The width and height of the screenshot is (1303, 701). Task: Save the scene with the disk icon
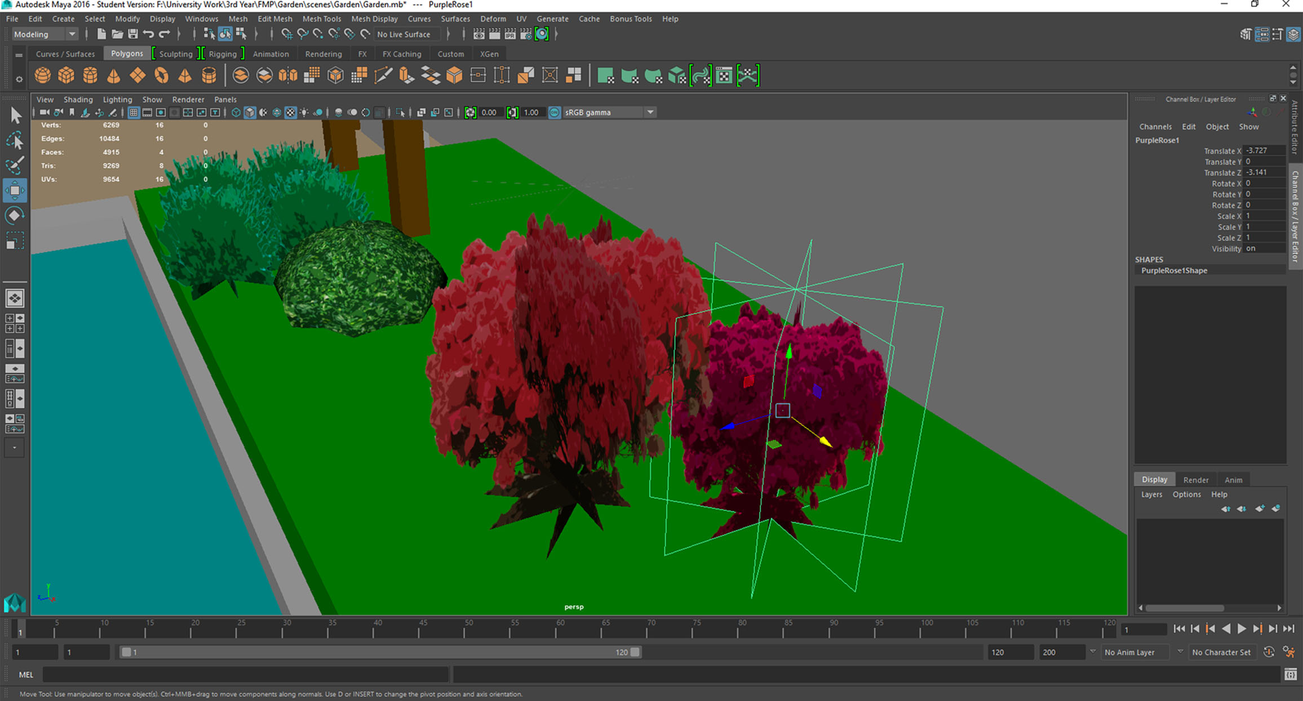click(133, 34)
